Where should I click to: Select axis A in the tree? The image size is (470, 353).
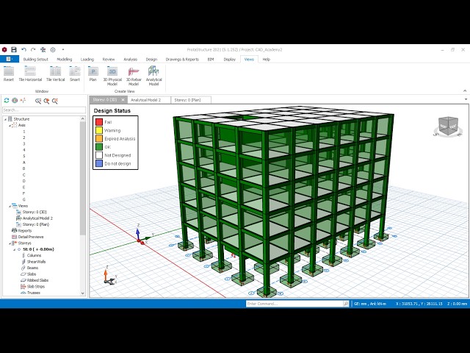pos(24,163)
